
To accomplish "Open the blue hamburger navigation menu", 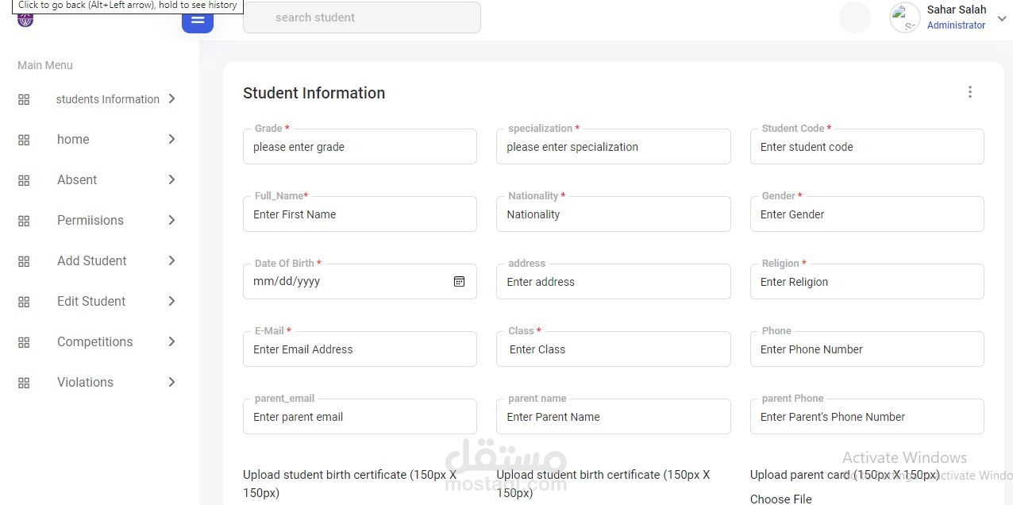I will (x=197, y=20).
